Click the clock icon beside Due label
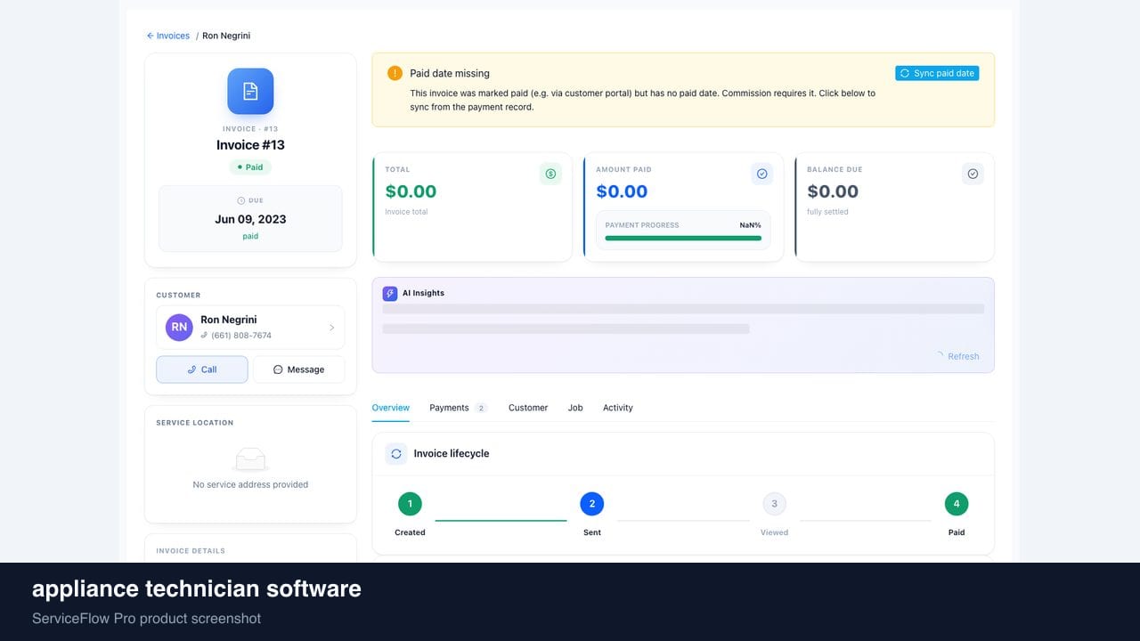The width and height of the screenshot is (1140, 641). pos(241,200)
